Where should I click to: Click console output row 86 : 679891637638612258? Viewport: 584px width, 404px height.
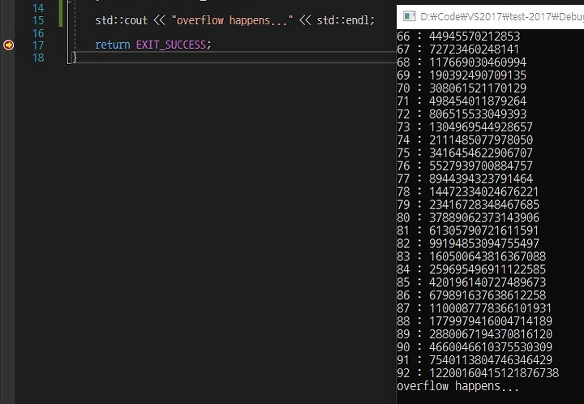click(471, 295)
